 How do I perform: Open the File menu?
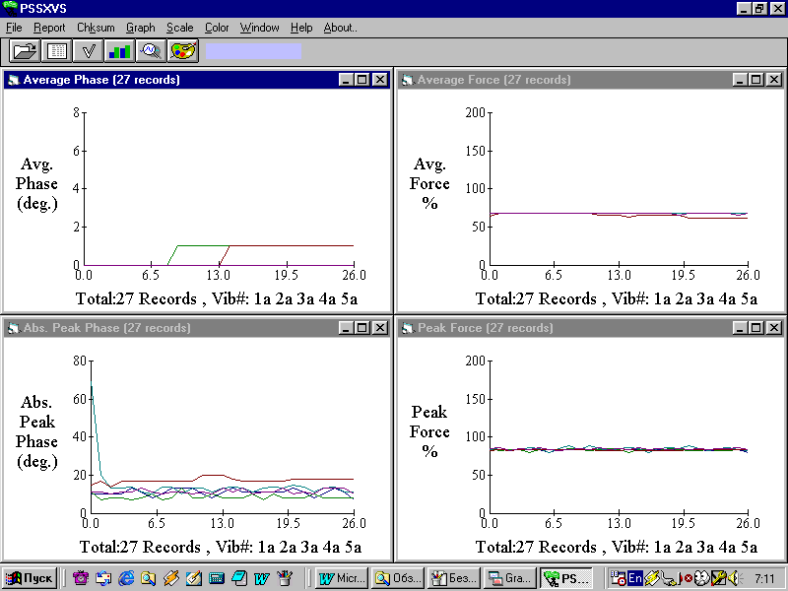pyautogui.click(x=14, y=28)
